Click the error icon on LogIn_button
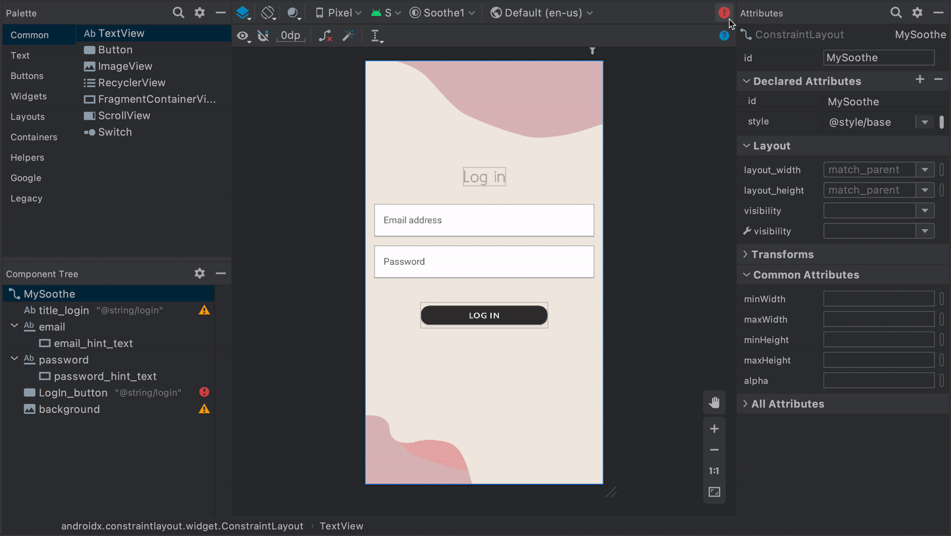 (x=205, y=392)
